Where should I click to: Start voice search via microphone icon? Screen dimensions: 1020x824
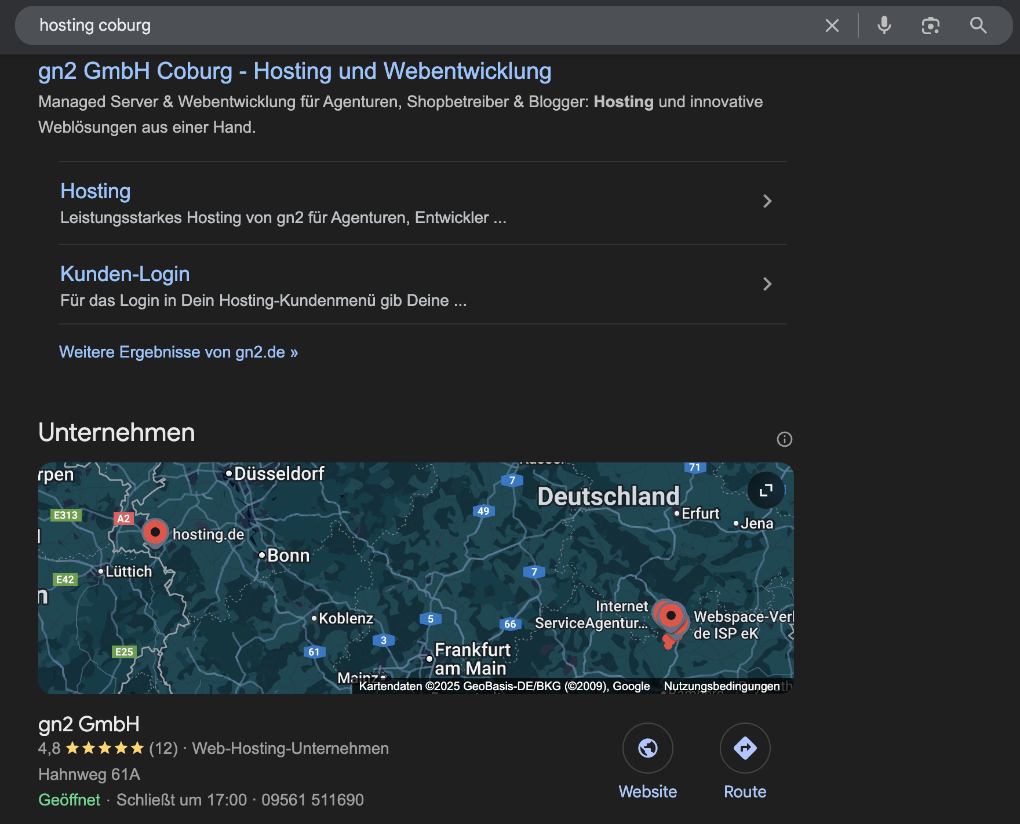tap(884, 25)
